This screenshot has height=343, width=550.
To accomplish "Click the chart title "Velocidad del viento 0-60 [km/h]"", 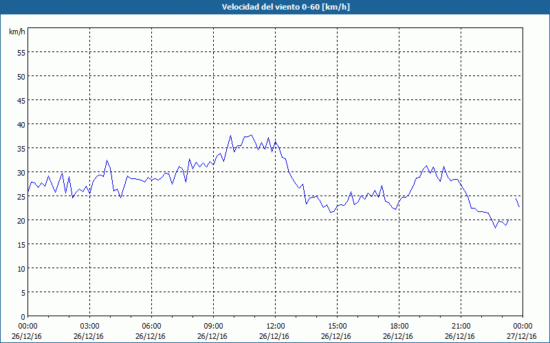I will (x=286, y=7).
